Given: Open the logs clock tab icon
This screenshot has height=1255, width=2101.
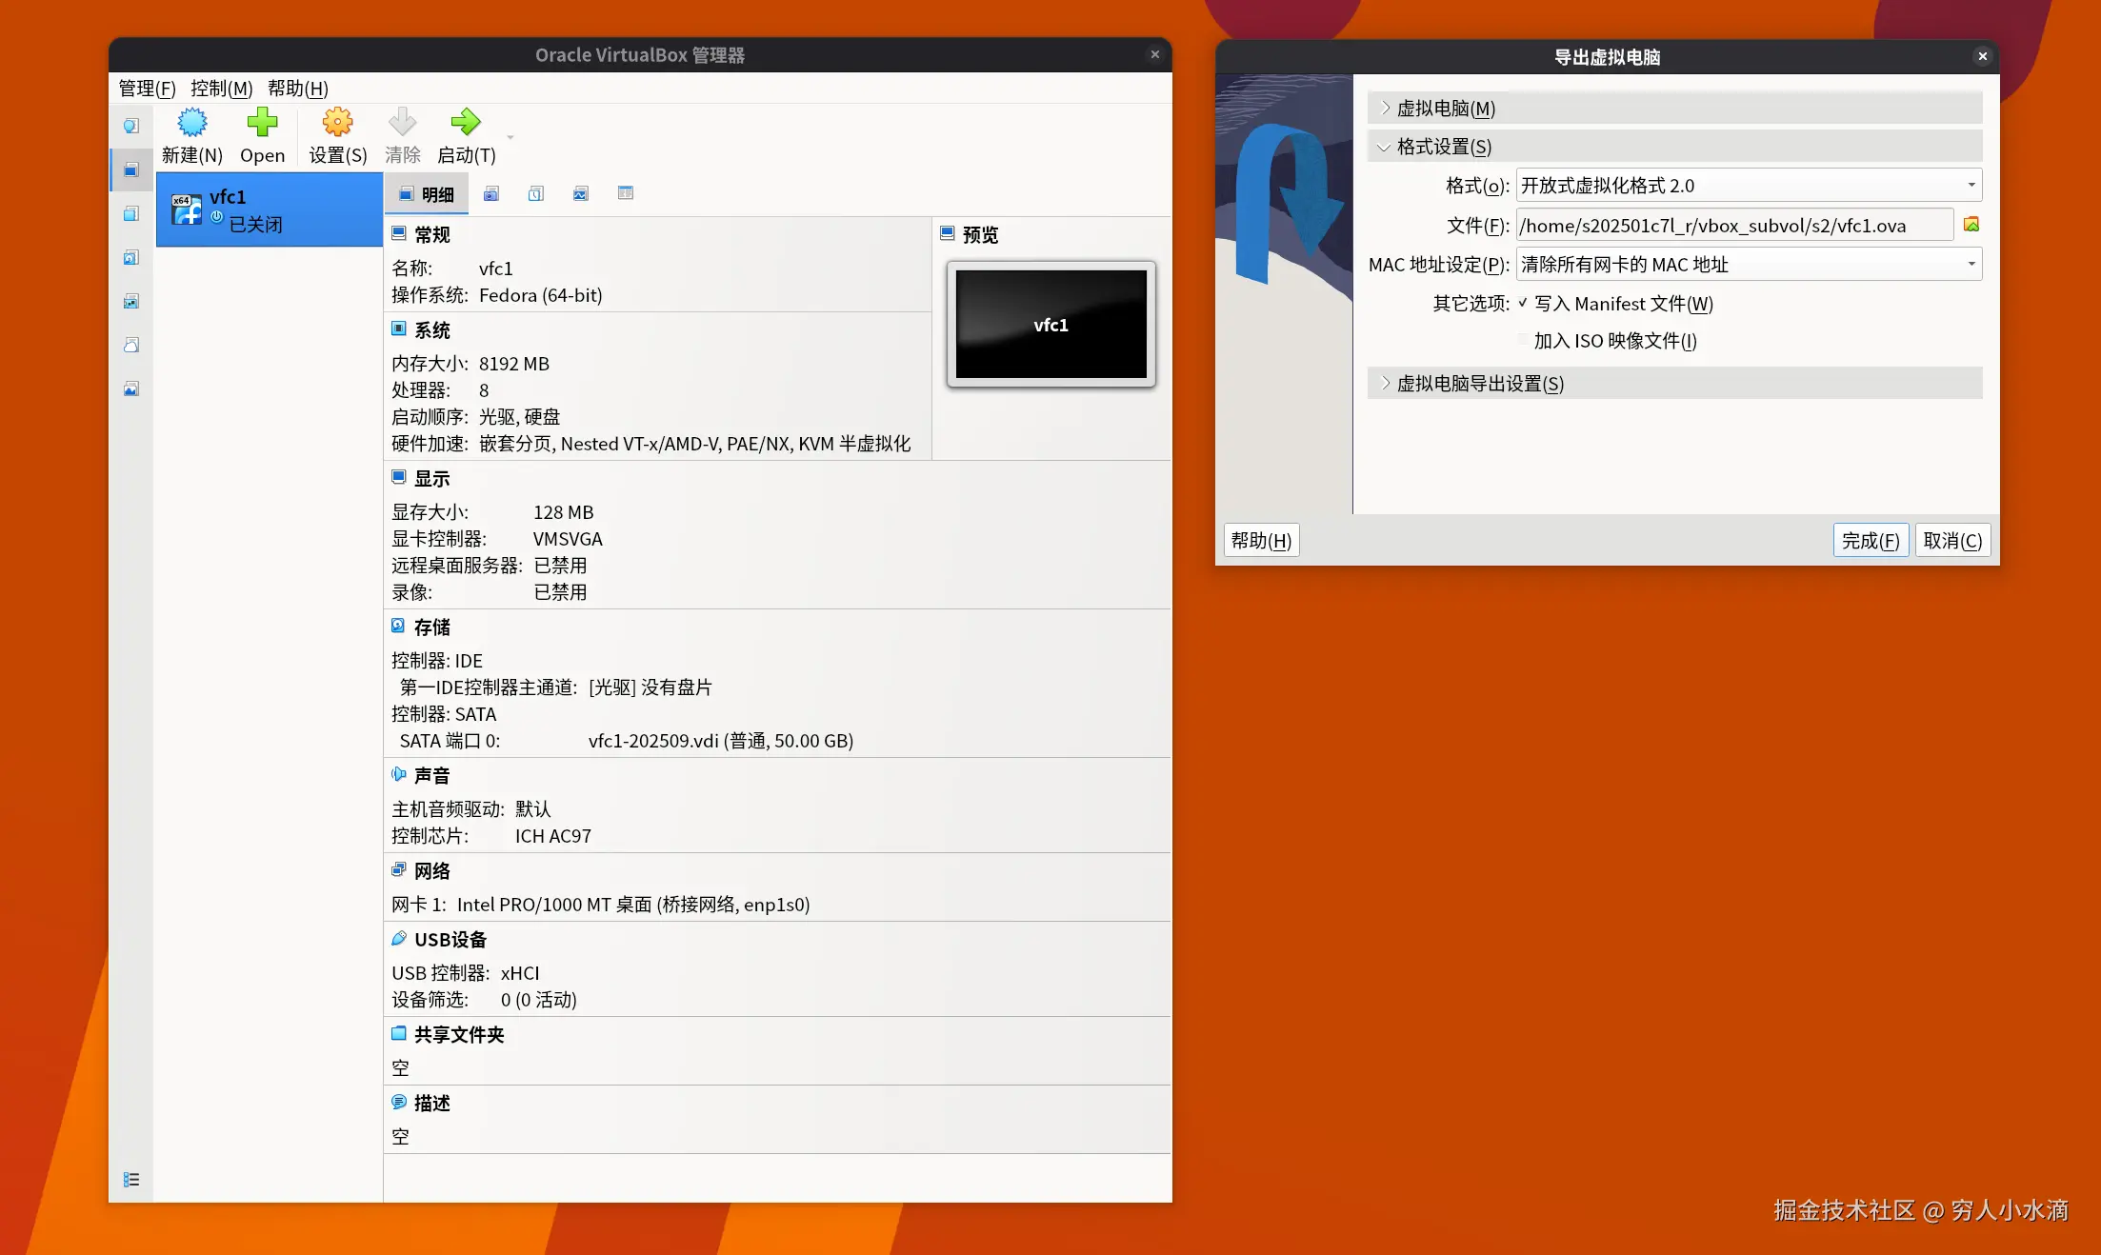Looking at the screenshot, I should click(x=536, y=194).
